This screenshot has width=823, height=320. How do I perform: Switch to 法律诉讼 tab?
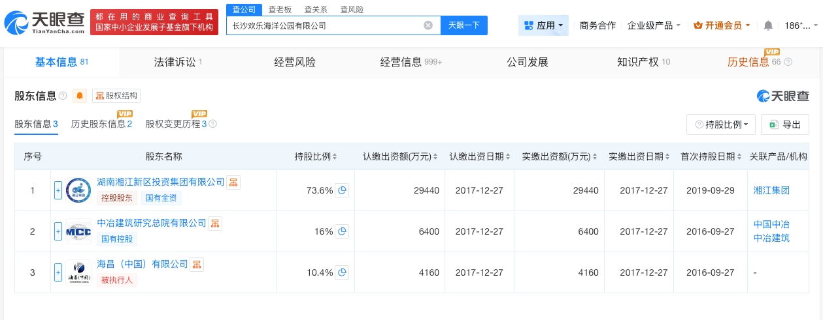pos(178,62)
